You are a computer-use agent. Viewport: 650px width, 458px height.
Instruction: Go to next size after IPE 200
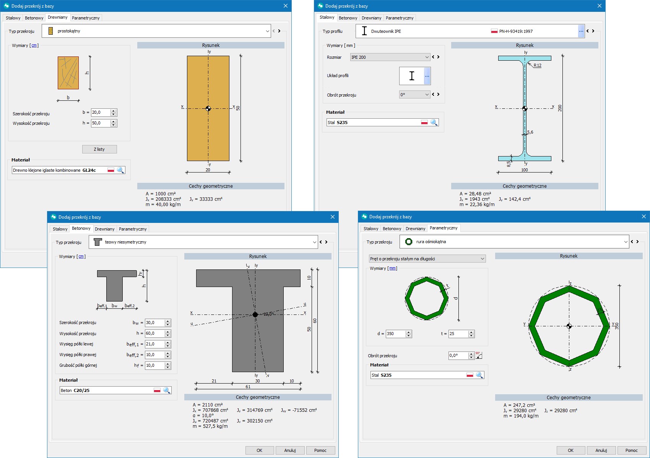click(x=439, y=57)
